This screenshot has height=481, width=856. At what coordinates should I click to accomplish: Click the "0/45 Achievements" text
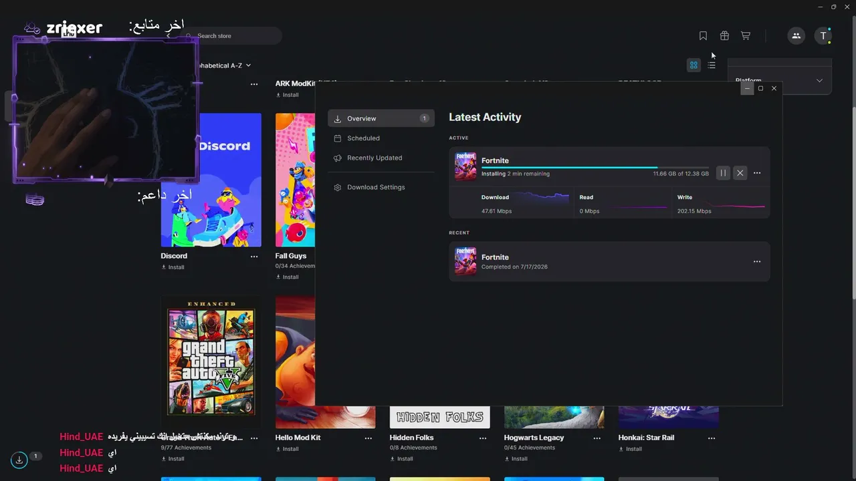coord(530,448)
